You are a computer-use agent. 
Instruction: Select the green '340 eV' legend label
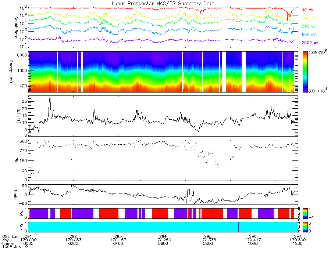pos(309,26)
